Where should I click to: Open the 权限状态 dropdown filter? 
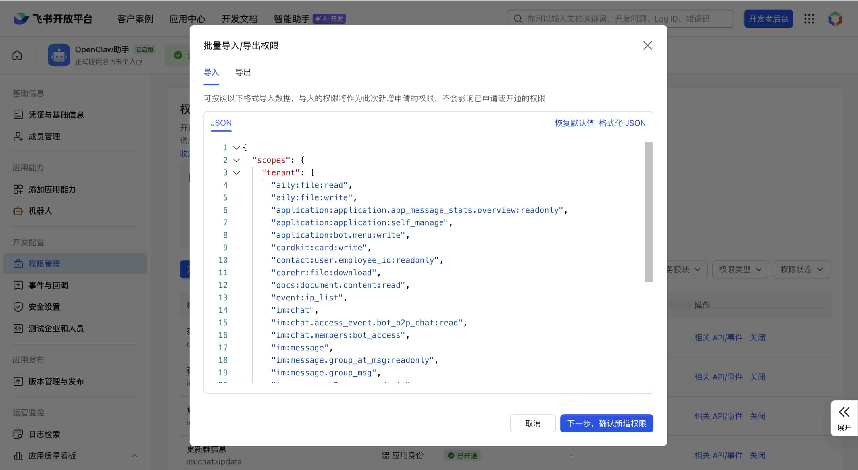pos(801,269)
